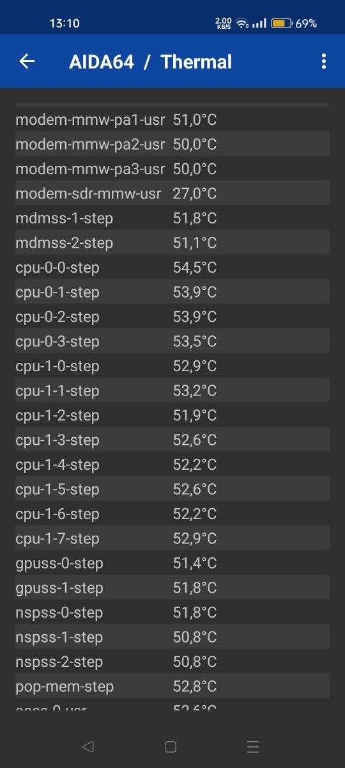Tap the Wi-Fi icon in status bar
The image size is (345, 768).
(242, 24)
